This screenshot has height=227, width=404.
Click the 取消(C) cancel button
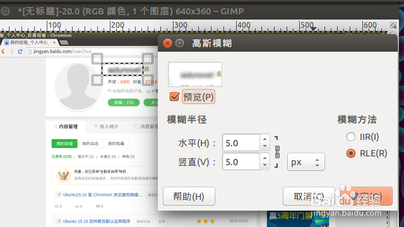pos(309,196)
